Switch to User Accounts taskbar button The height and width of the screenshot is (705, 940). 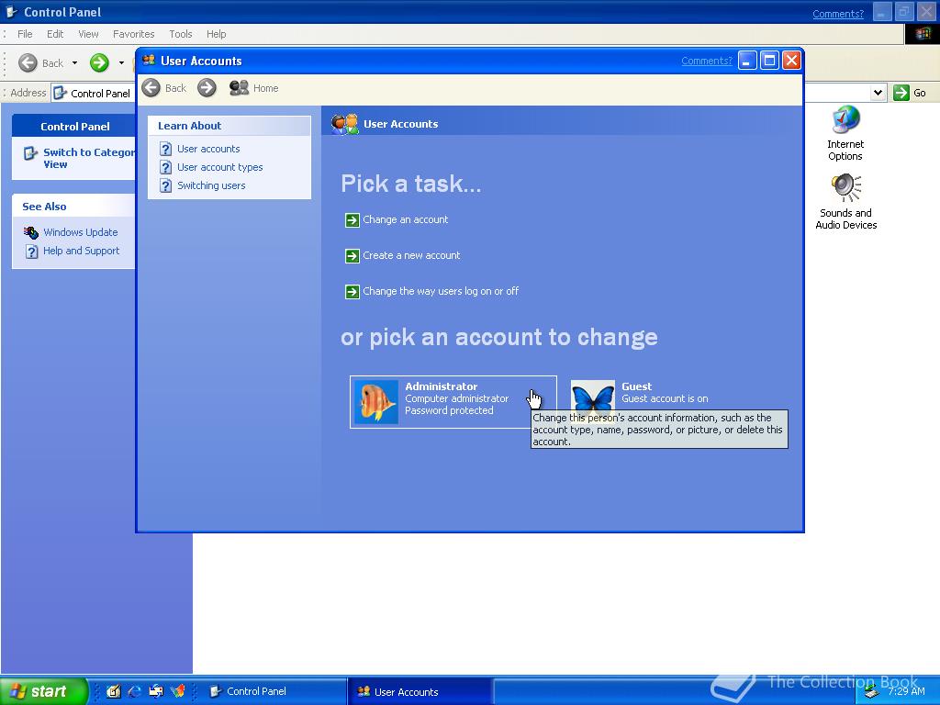coord(420,692)
